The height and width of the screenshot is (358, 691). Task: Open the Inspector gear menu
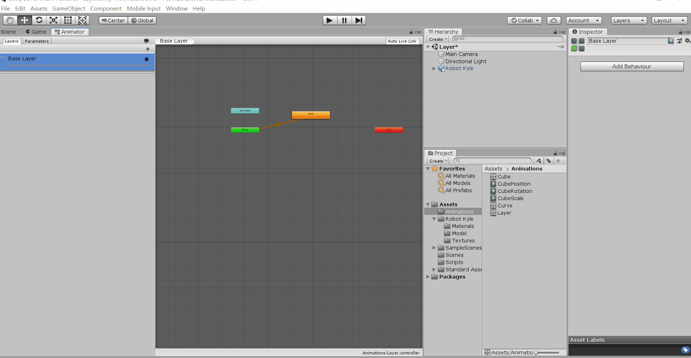point(687,41)
